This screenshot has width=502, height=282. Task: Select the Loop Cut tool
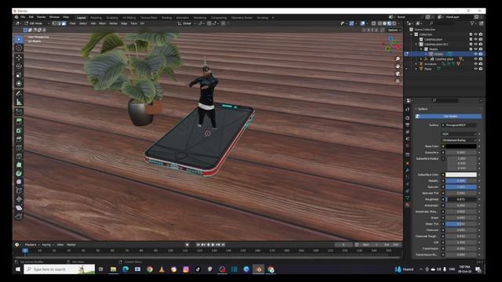tap(19, 148)
